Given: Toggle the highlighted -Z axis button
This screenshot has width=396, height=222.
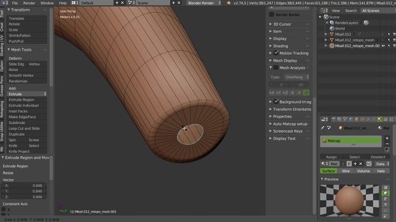Looking at the screenshot, I should click(306, 92).
